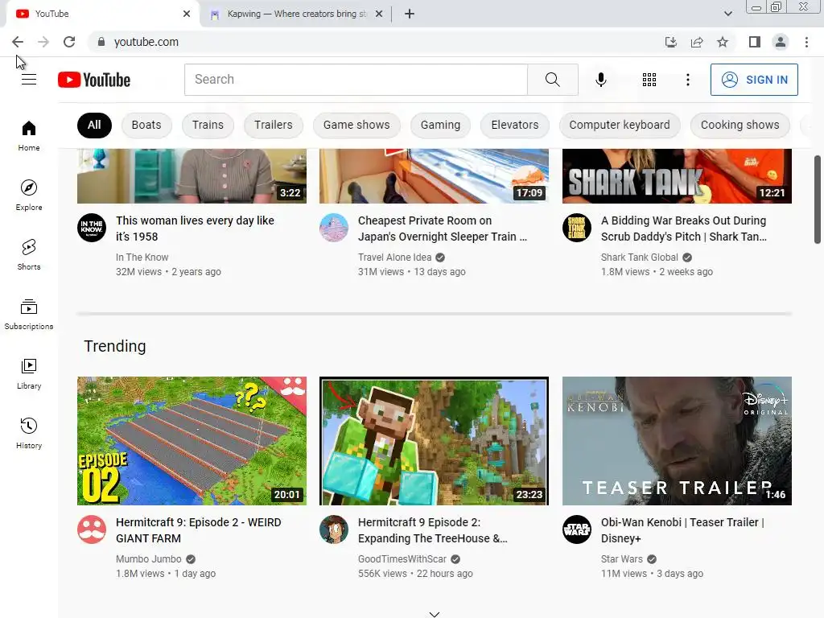Select the All filter chip
This screenshot has height=618, width=824.
tap(94, 125)
